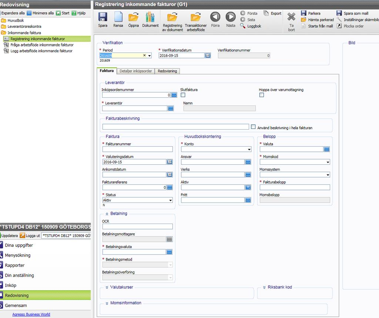Viewport: 379px width, 318px height.
Task: Open the Öppna folder icon
Action: pyautogui.click(x=133, y=17)
